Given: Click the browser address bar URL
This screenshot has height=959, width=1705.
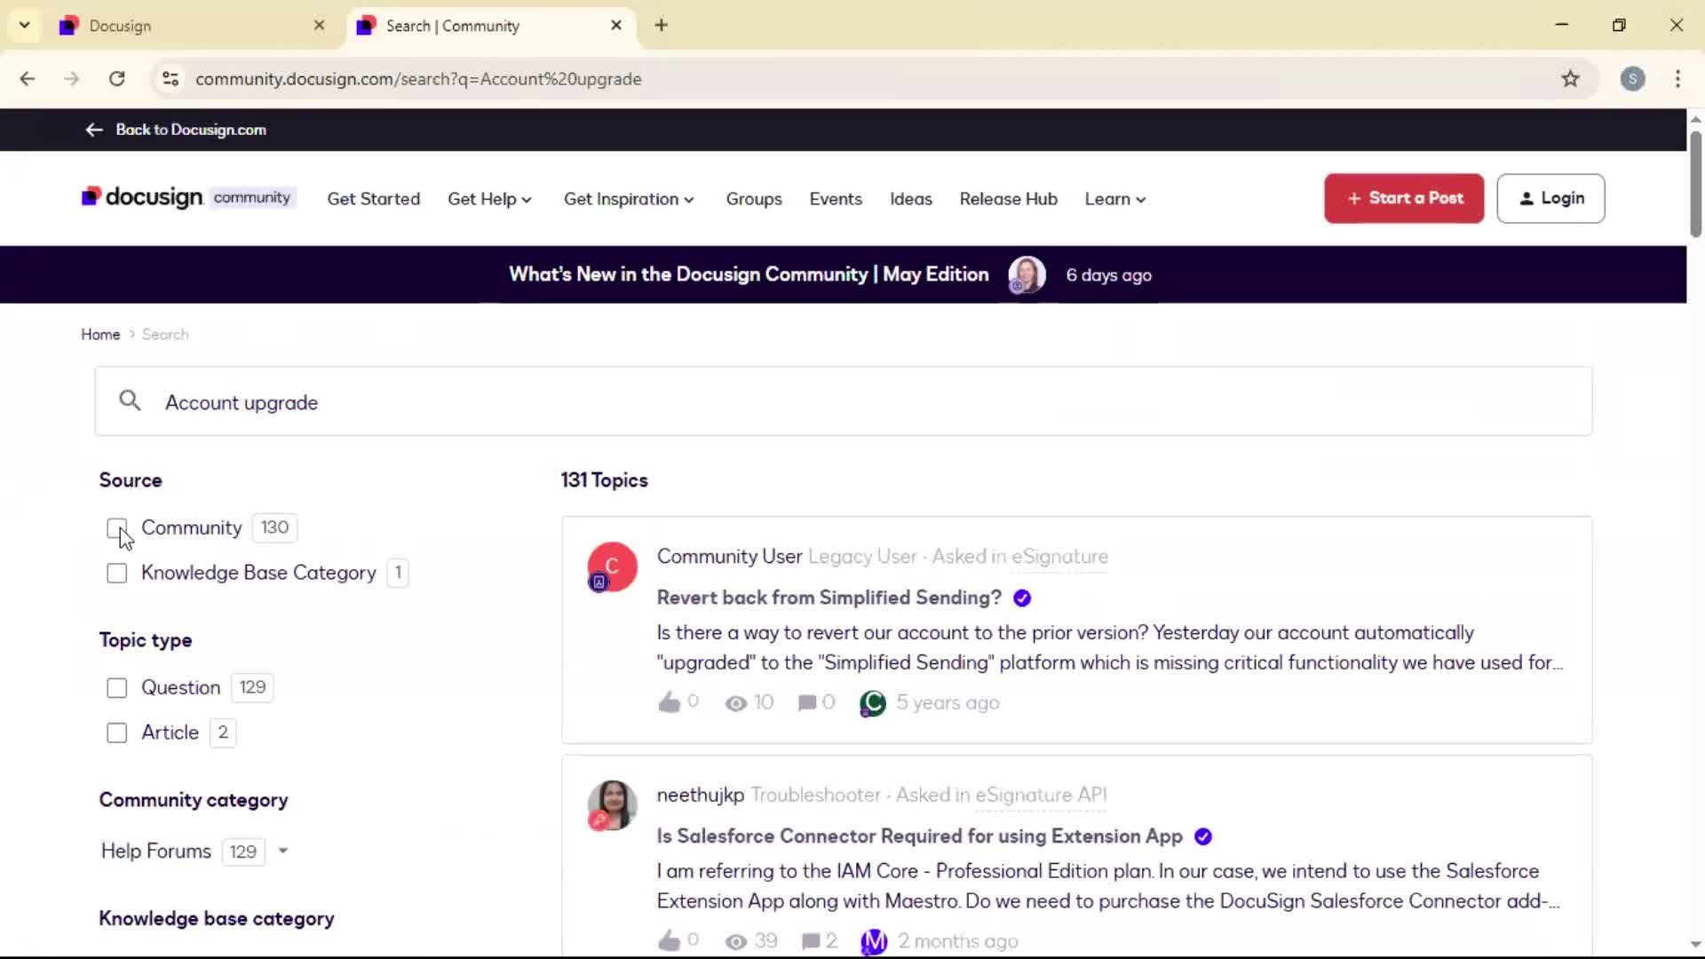Looking at the screenshot, I should 418,79.
